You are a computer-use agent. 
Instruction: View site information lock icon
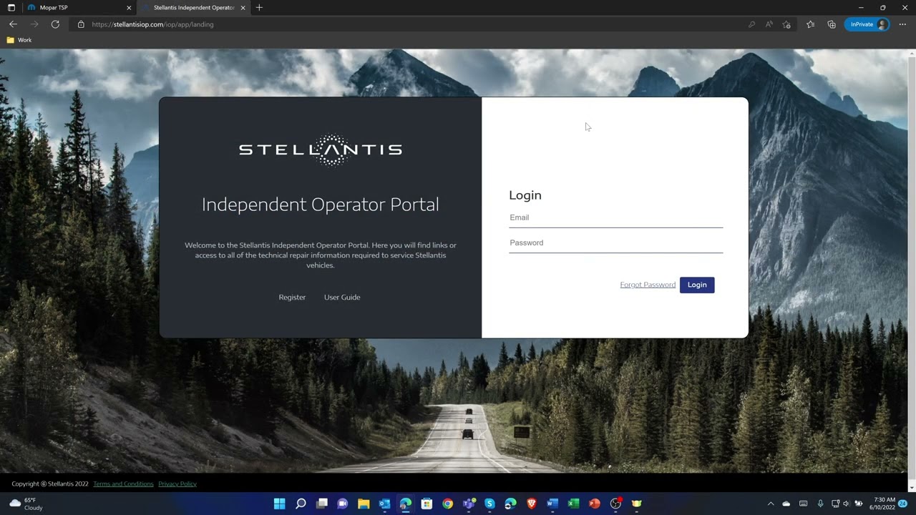[x=81, y=24]
